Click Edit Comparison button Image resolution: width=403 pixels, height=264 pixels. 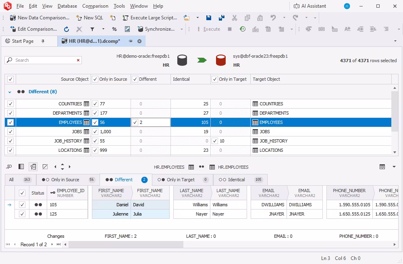[x=33, y=29]
